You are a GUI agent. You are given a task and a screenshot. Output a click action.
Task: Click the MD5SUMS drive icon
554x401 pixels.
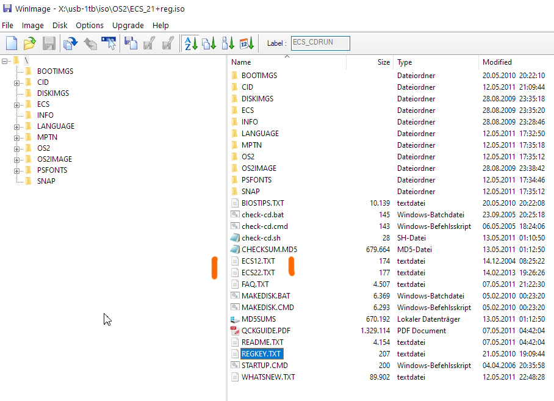235,319
